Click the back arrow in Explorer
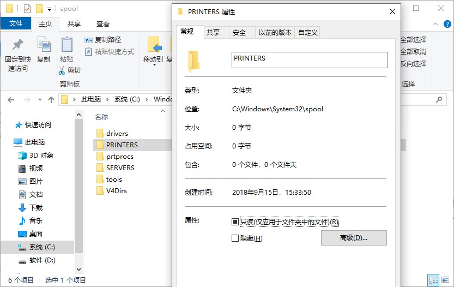This screenshot has height=287, width=454. tap(11, 100)
